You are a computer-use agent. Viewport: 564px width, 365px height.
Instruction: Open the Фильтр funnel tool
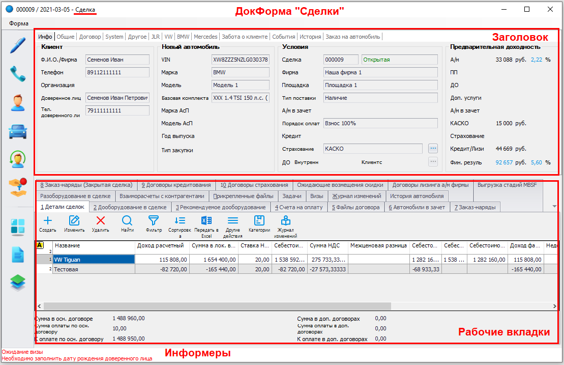point(154,220)
